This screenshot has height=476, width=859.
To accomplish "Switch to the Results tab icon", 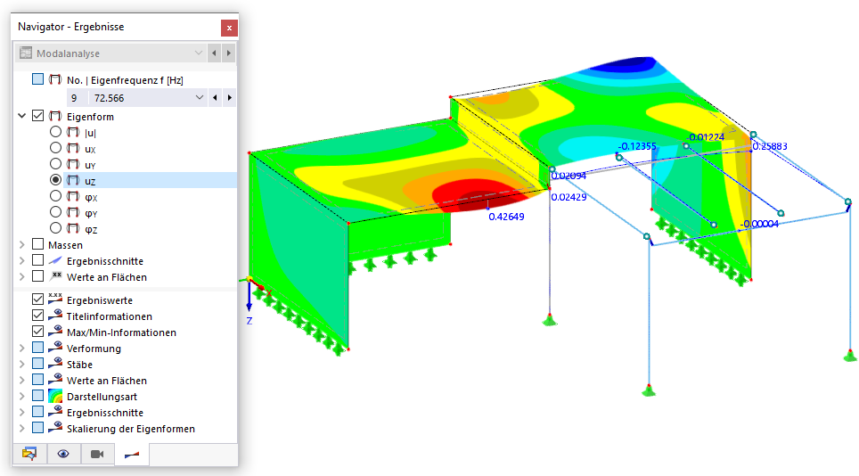I will click(132, 454).
